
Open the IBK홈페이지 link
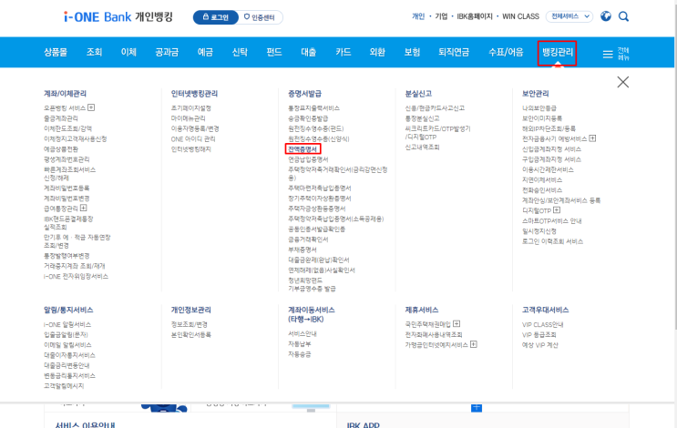(x=475, y=16)
